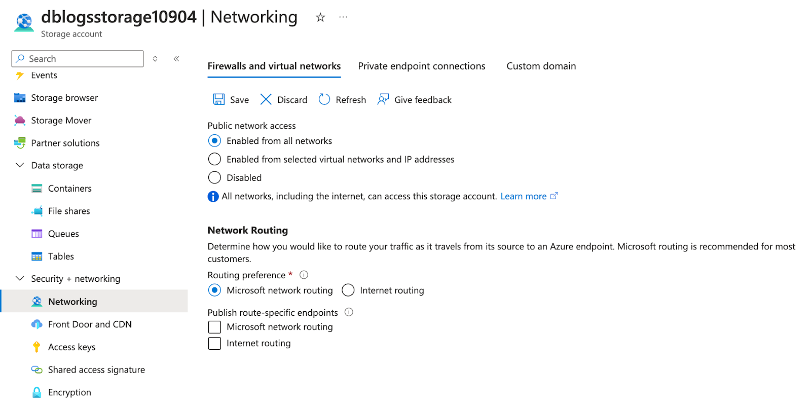
Task: Collapse the Data storage section
Action: pos(20,165)
